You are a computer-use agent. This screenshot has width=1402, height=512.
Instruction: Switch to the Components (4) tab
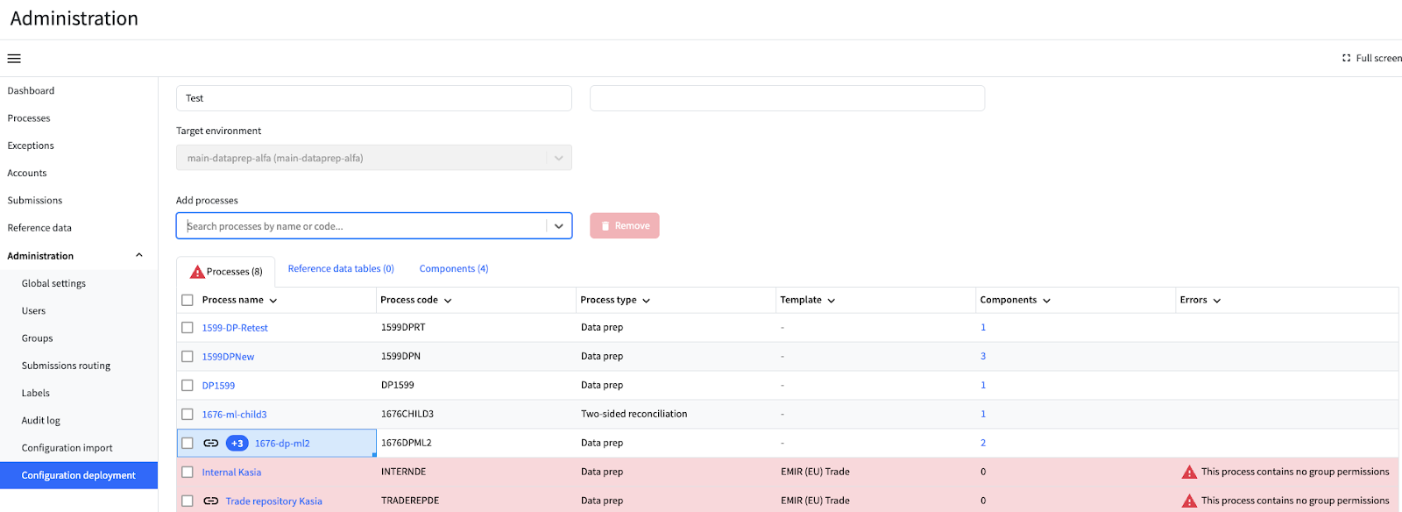click(454, 269)
